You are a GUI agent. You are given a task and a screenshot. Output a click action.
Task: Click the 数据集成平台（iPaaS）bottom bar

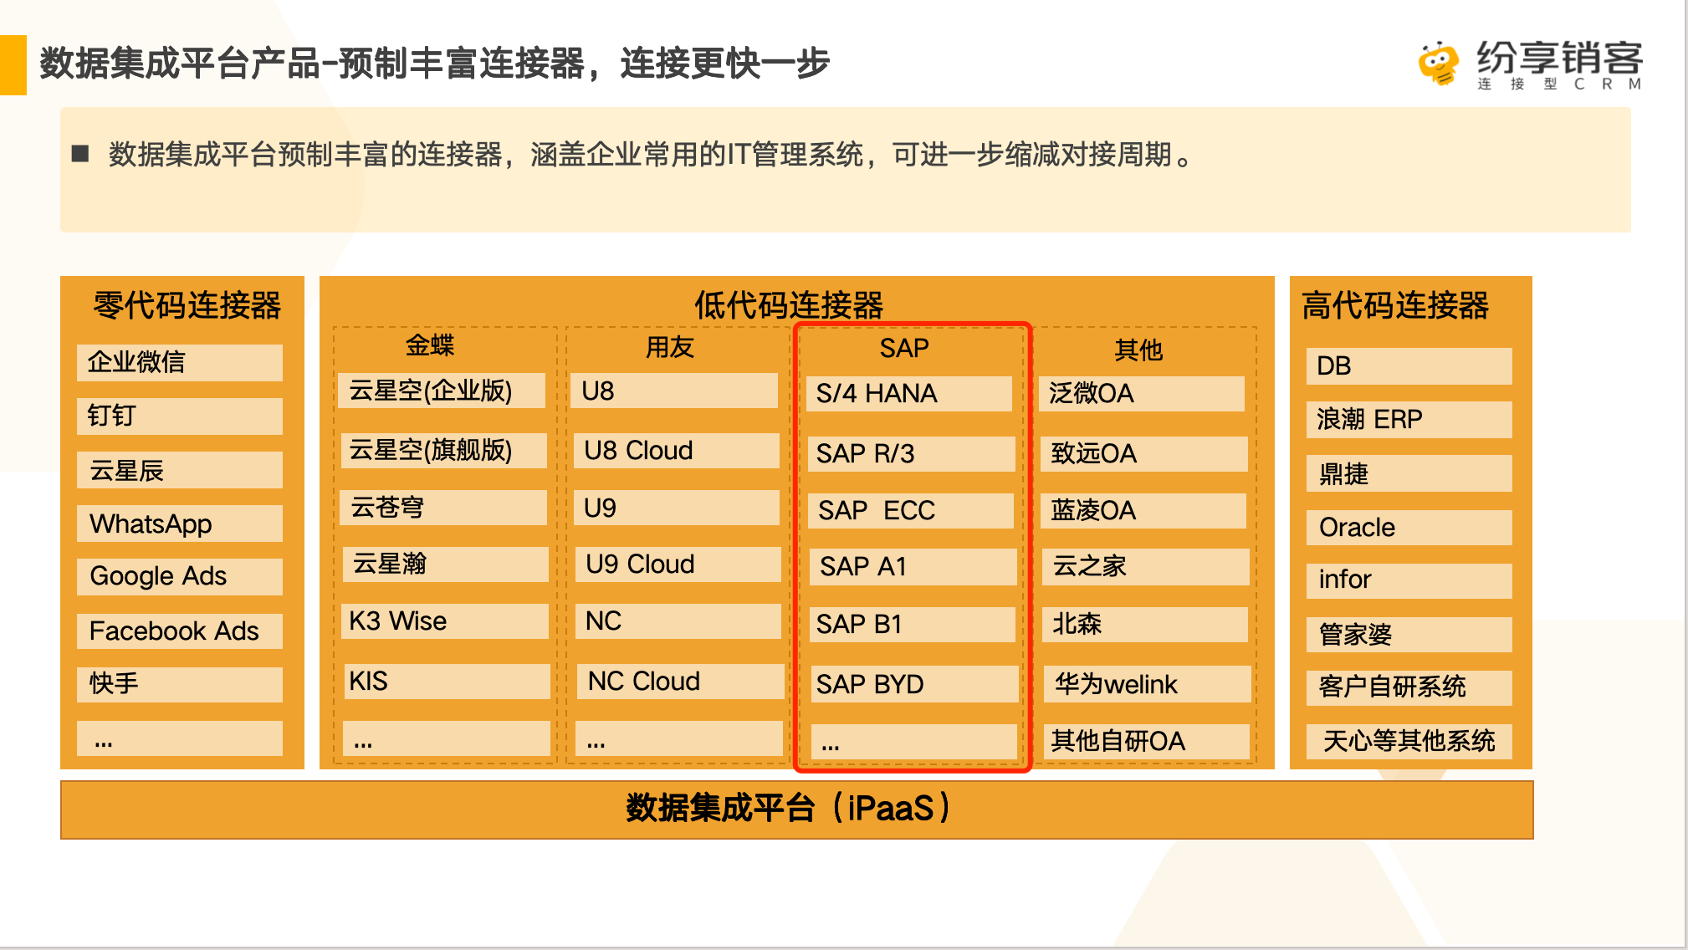pos(796,810)
